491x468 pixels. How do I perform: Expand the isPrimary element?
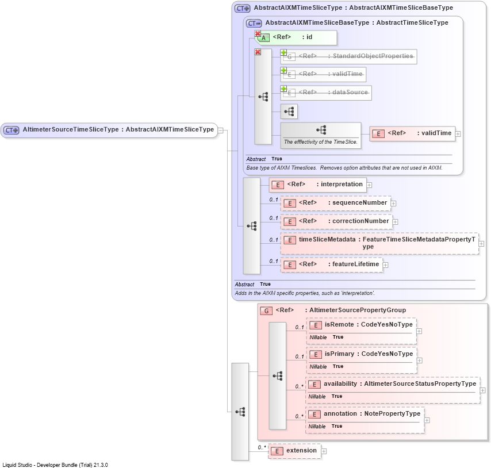point(420,360)
